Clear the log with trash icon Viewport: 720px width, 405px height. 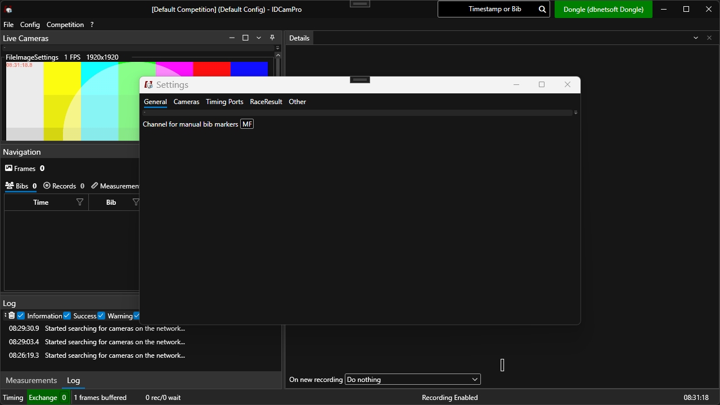point(11,316)
